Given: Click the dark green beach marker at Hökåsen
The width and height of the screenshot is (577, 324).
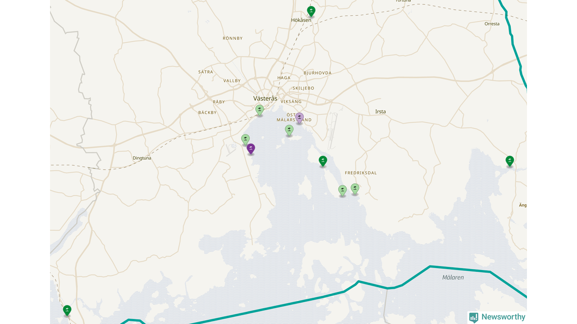Looking at the screenshot, I should coord(311,11).
